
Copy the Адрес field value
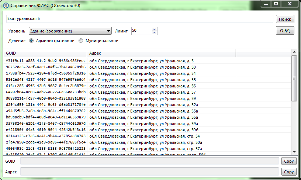[x=288, y=172]
